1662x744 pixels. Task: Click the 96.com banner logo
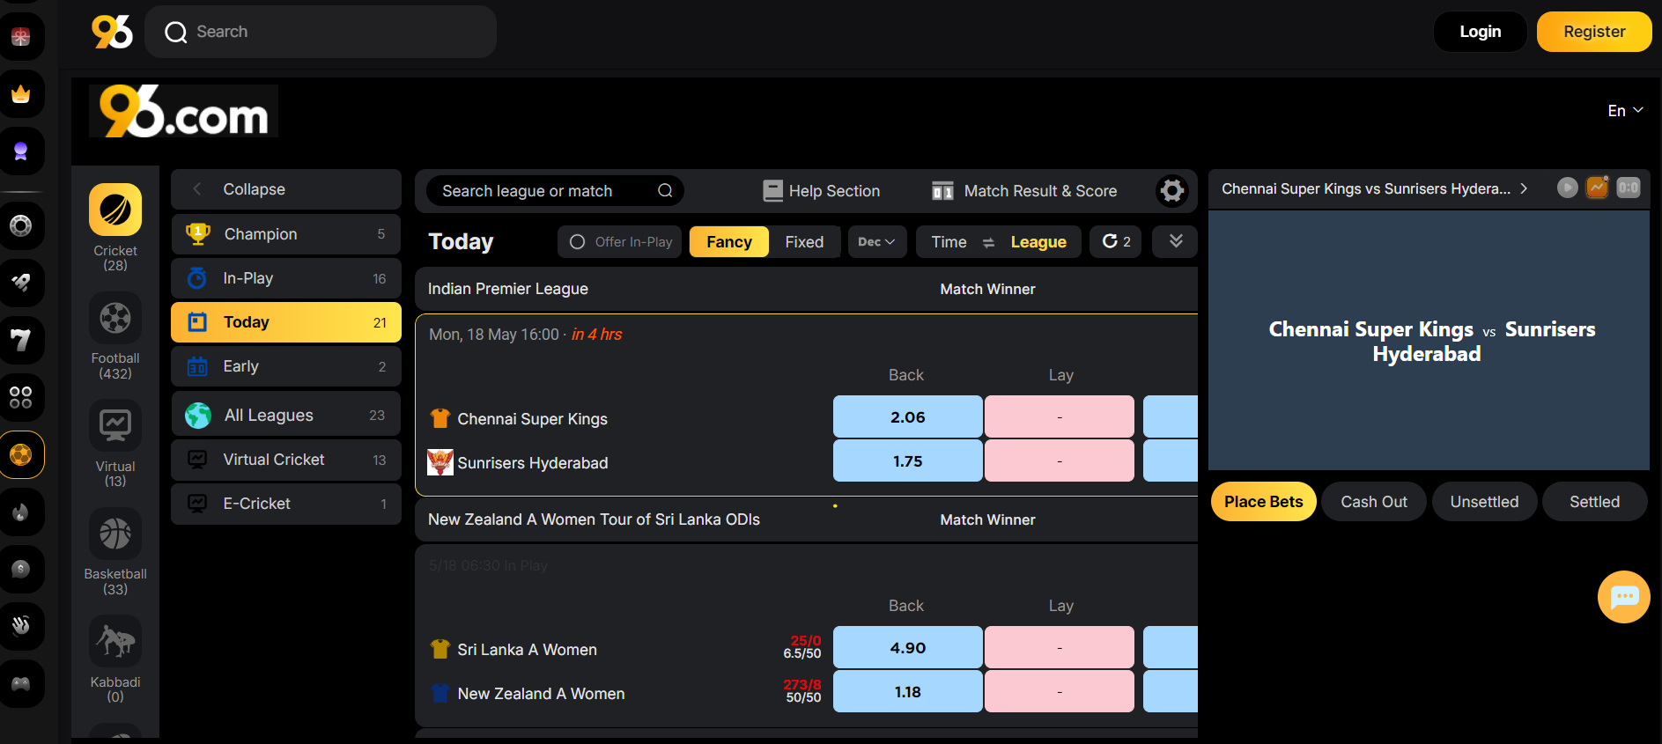pos(183,111)
